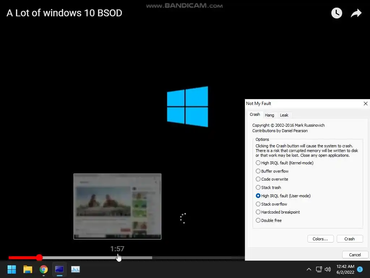Switch to the Crash tab

[255, 114]
